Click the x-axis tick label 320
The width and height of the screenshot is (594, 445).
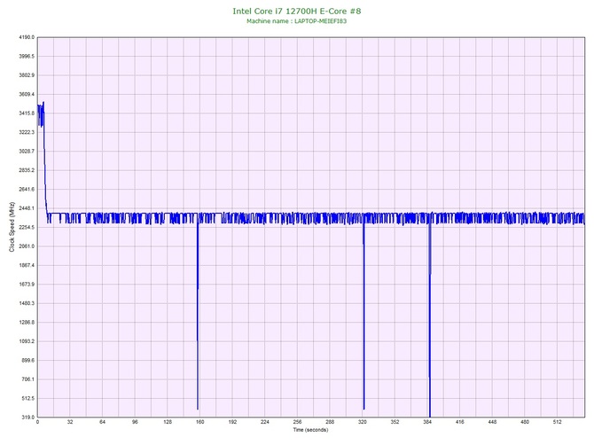(363, 422)
